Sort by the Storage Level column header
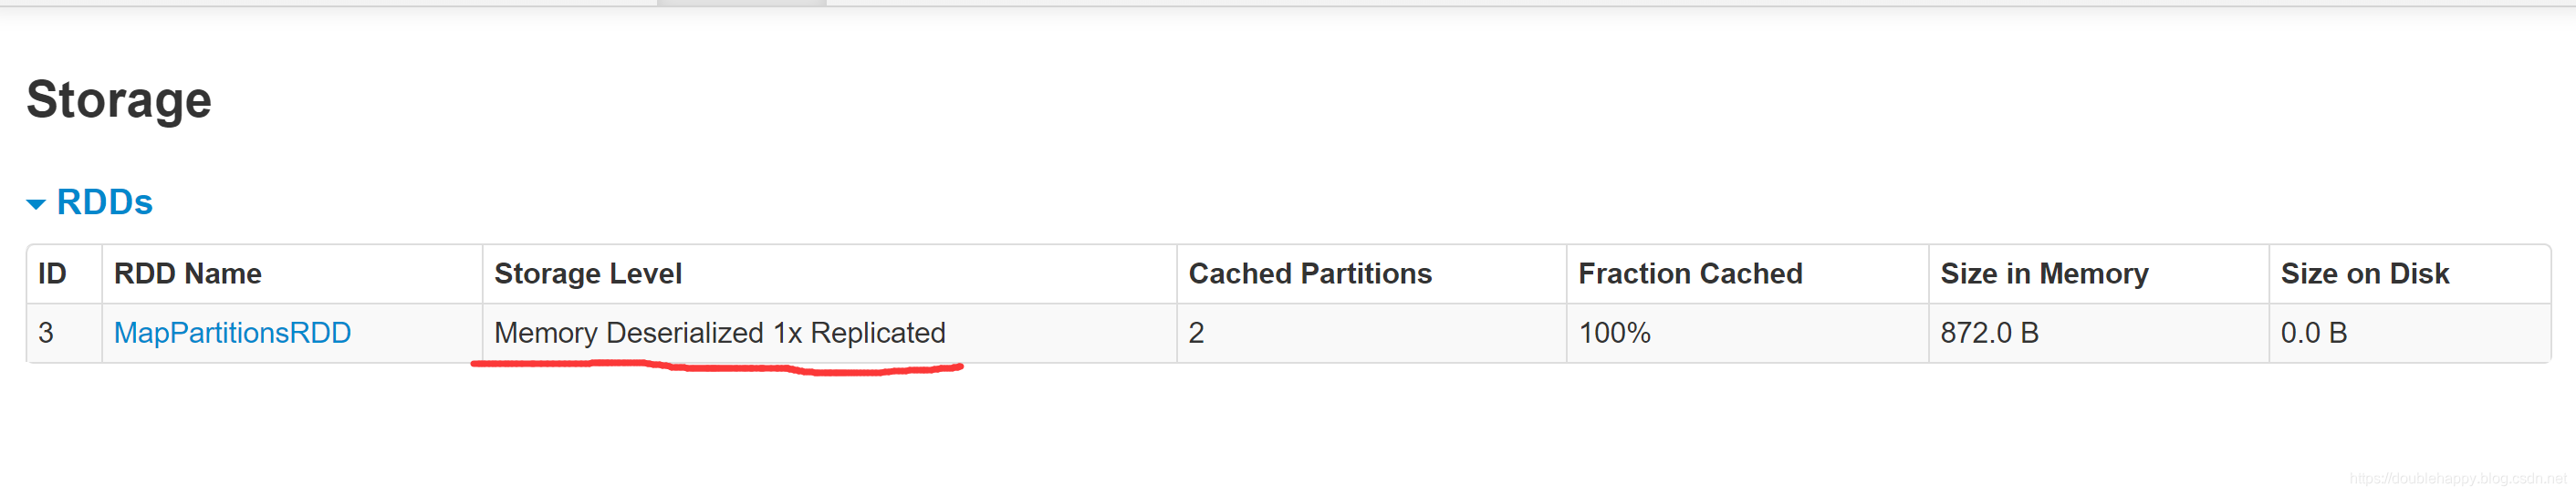 pyautogui.click(x=588, y=274)
